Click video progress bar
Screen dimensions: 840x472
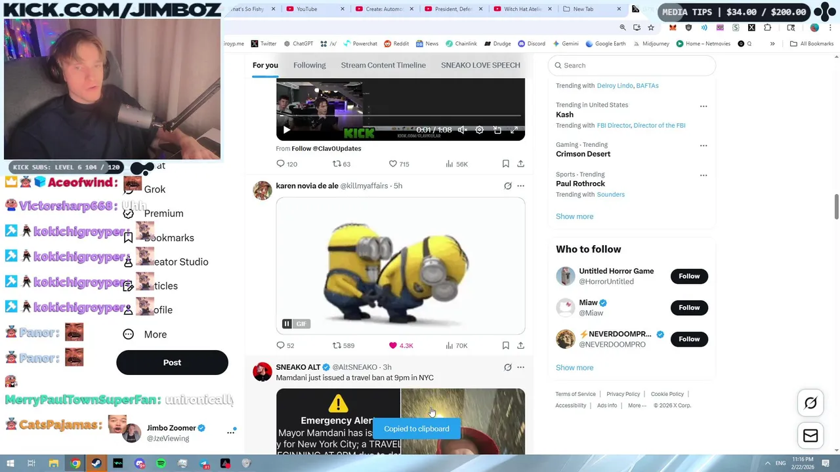point(400,117)
